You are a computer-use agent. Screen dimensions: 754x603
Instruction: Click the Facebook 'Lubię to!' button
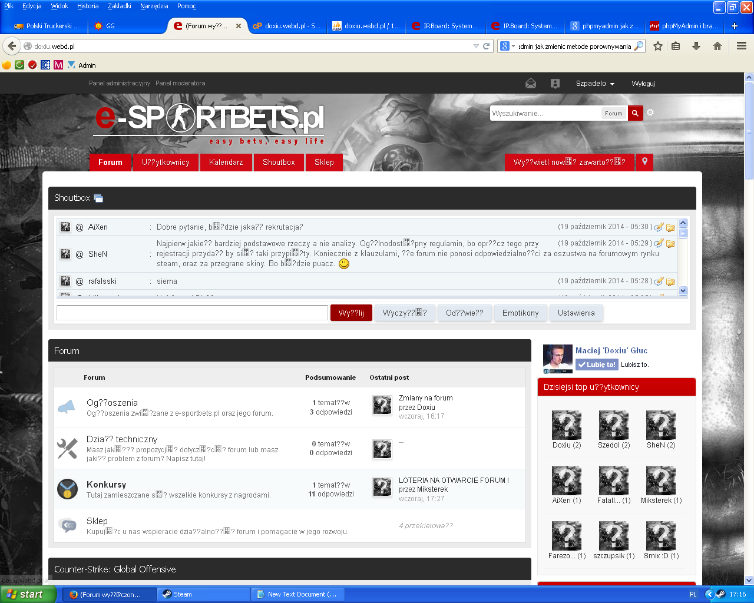click(597, 365)
